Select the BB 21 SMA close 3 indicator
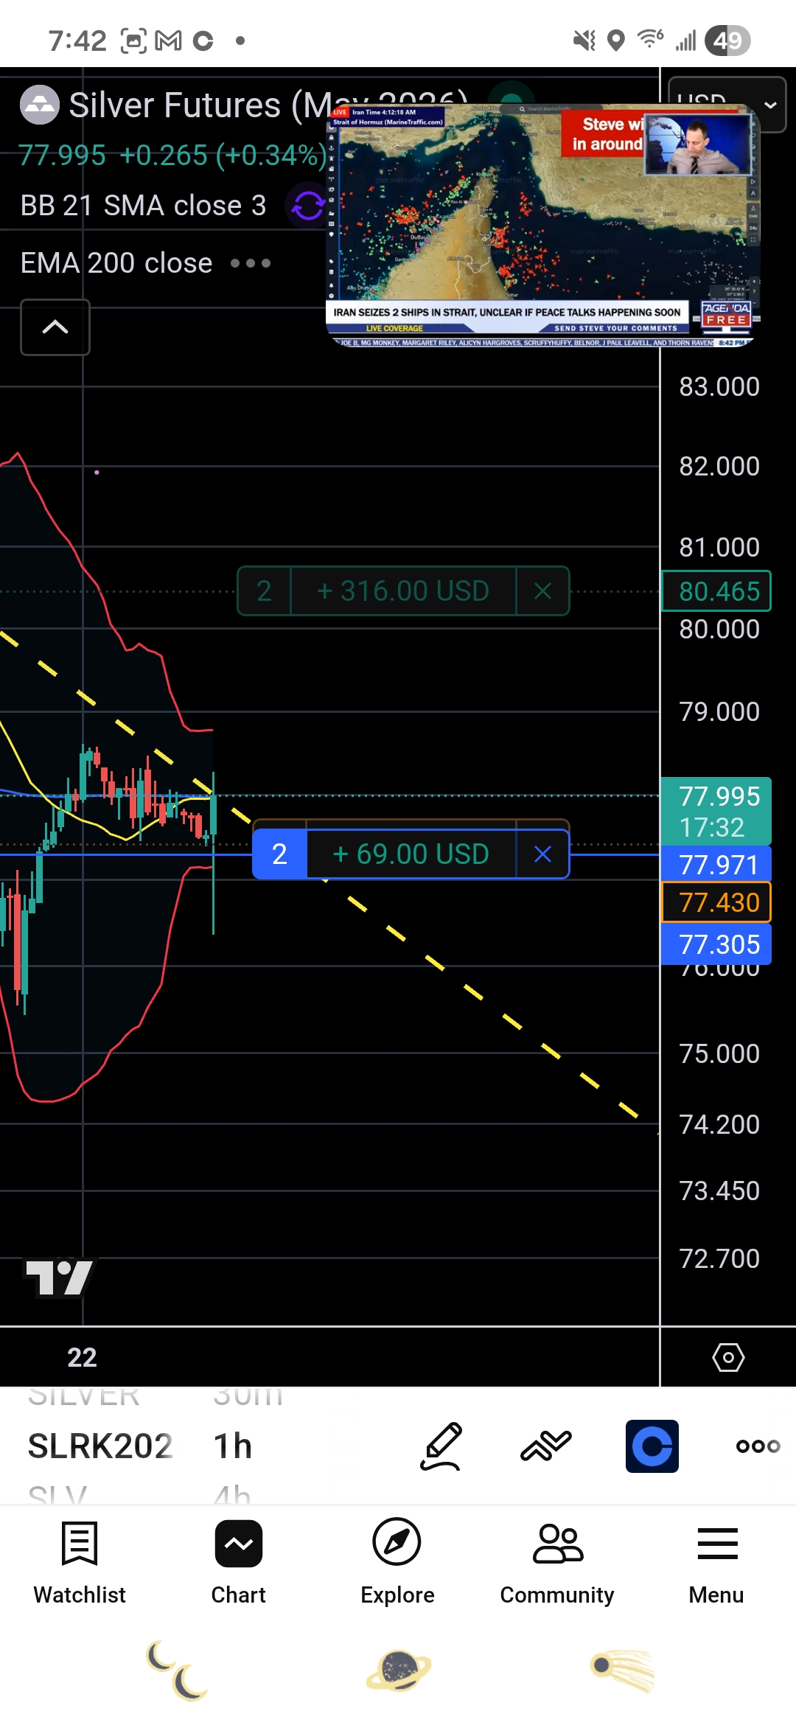The width and height of the screenshot is (796, 1725). point(143,206)
